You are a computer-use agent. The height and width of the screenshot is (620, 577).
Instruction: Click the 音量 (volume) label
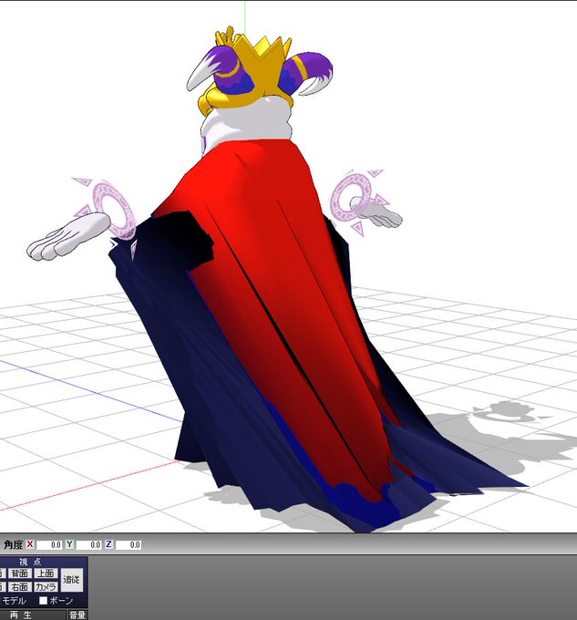[x=77, y=615]
